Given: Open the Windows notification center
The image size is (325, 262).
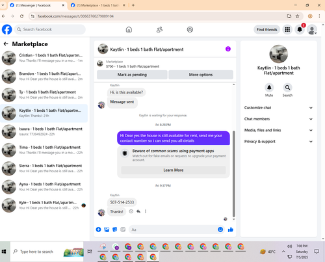Looking at the screenshot, I should coord(317,252).
